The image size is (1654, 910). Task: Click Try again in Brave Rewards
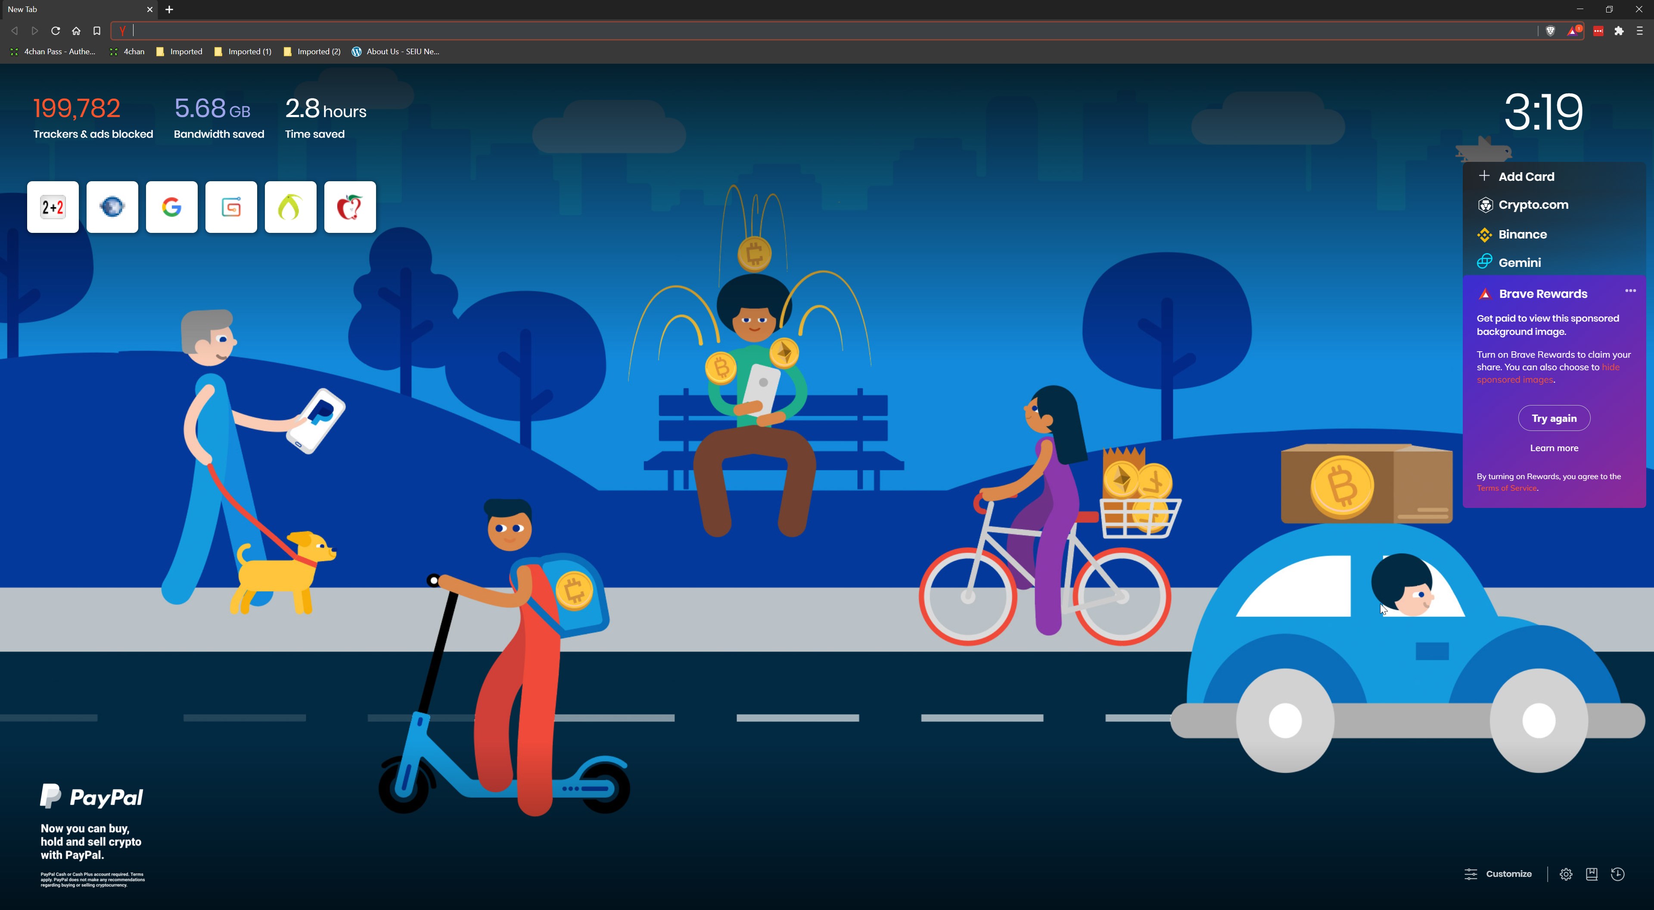[x=1554, y=418]
